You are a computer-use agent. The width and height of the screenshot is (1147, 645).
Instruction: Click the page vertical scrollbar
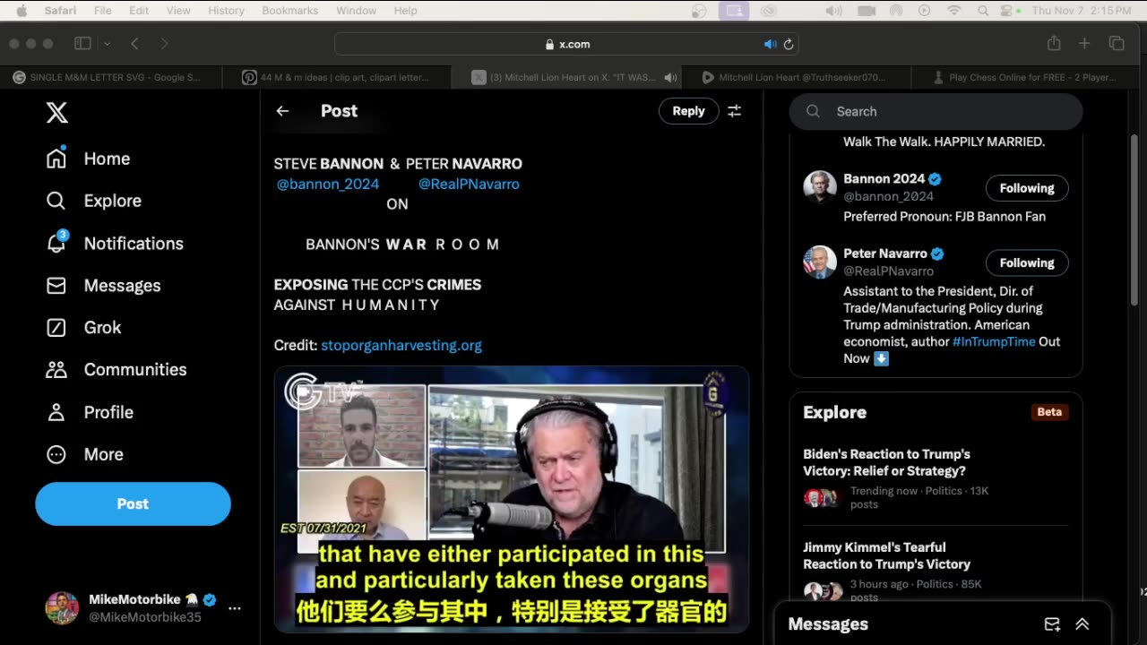pos(1134,219)
